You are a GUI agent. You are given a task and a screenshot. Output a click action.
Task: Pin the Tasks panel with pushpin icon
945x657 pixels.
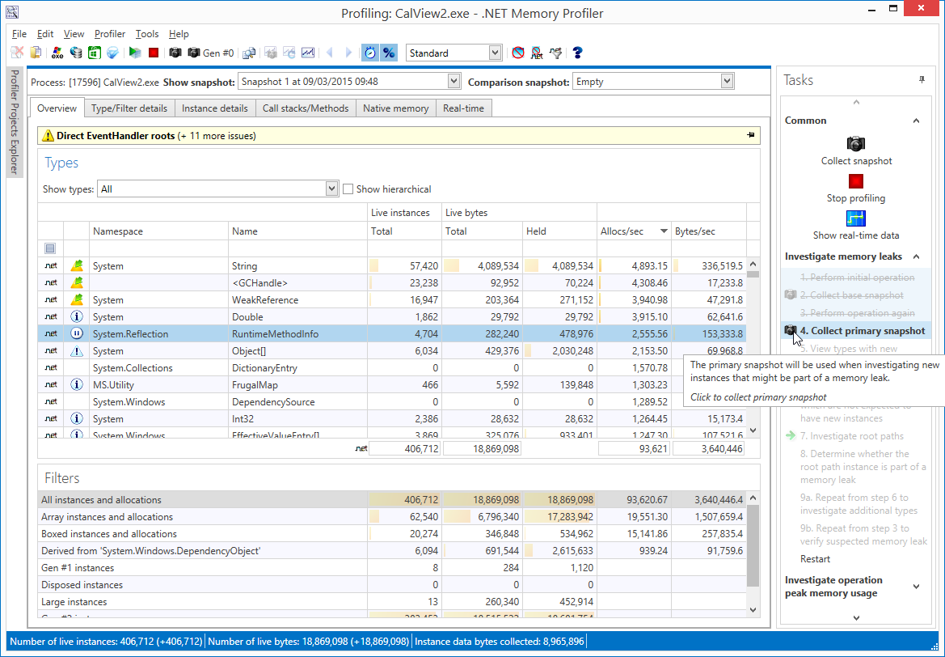[x=922, y=80]
